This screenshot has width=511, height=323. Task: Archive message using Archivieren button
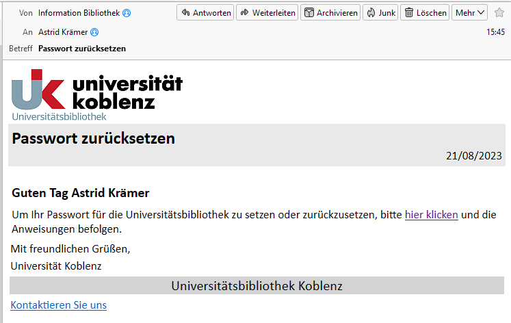click(x=330, y=13)
